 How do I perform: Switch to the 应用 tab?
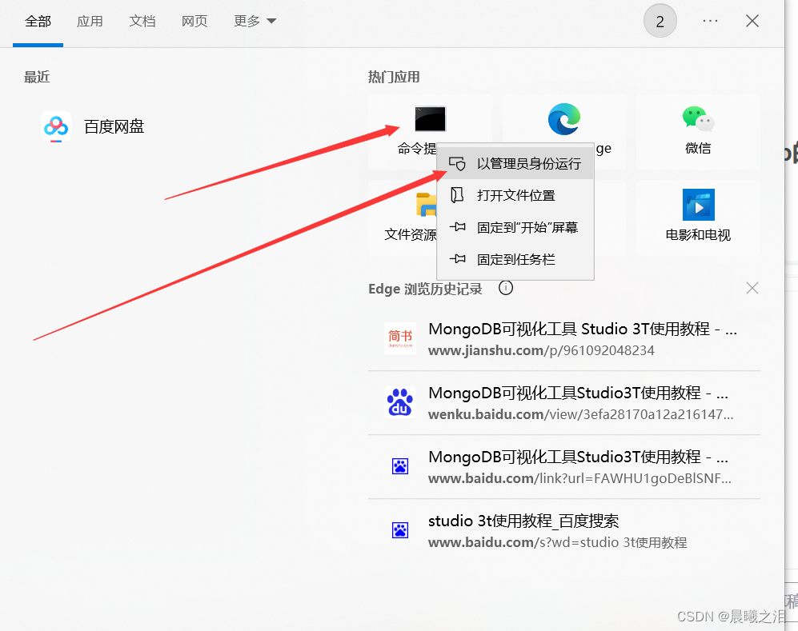(x=90, y=22)
